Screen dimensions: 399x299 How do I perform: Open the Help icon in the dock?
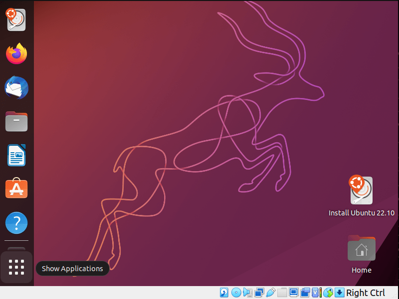16,222
